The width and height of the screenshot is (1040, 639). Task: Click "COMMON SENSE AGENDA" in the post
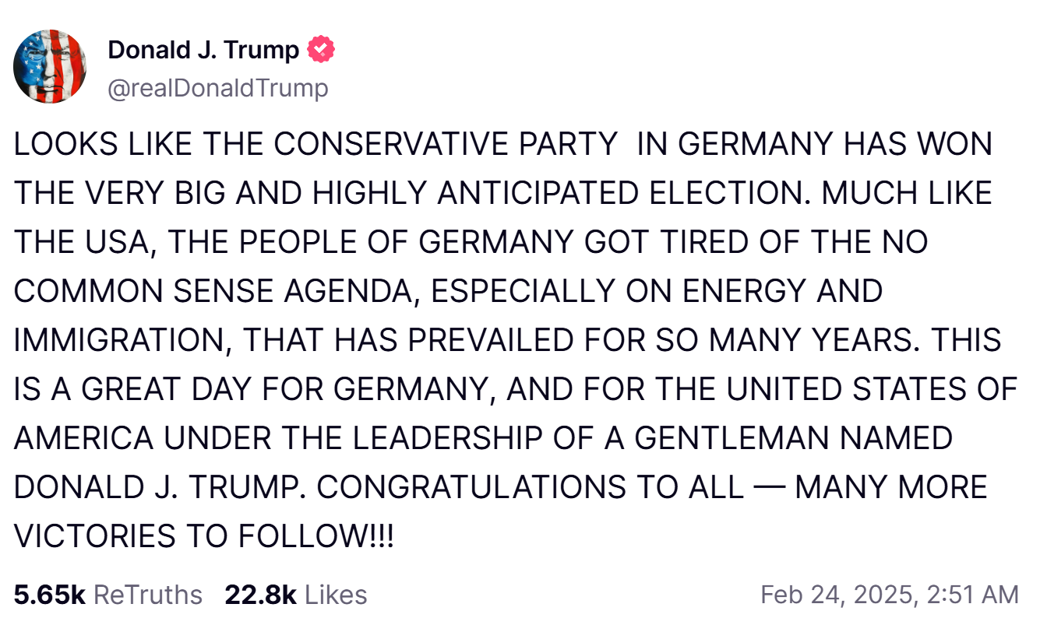pos(213,292)
